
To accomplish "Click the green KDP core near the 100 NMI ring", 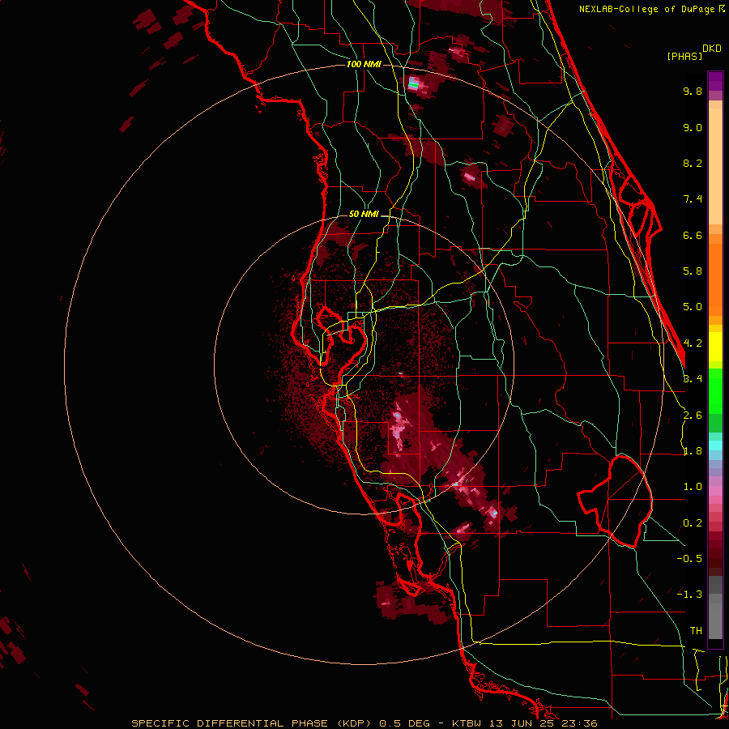I will 413,84.
